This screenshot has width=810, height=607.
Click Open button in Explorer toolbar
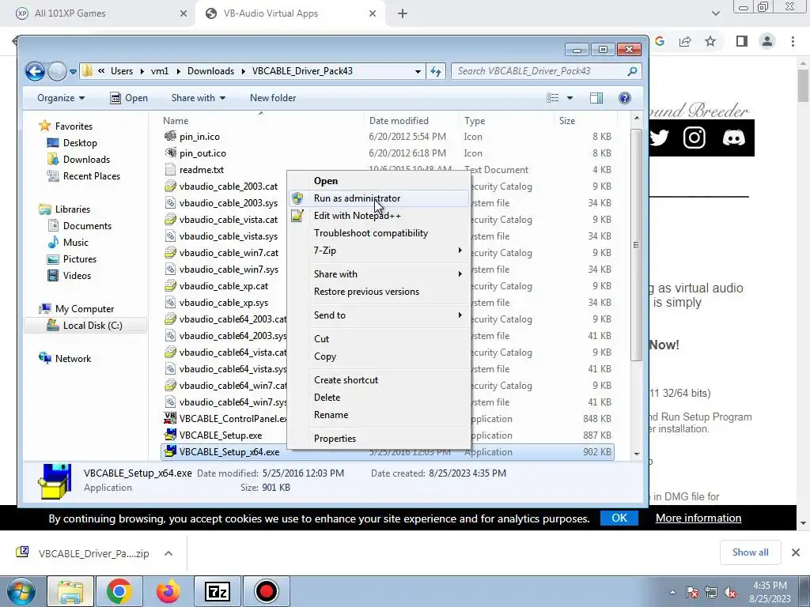point(129,98)
